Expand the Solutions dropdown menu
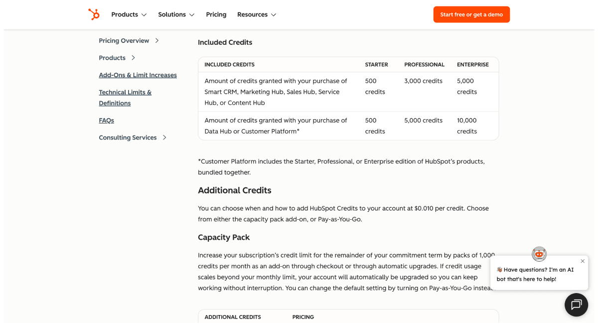This screenshot has width=598, height=324. [x=176, y=14]
